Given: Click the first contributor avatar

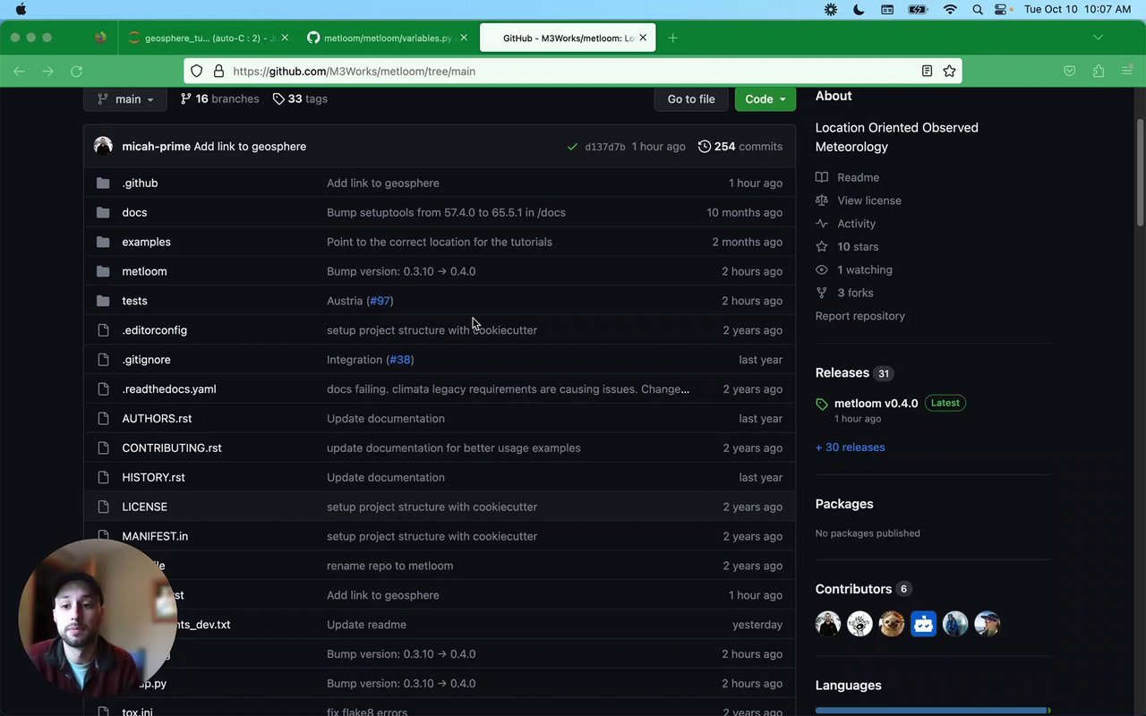Looking at the screenshot, I should click(x=828, y=624).
